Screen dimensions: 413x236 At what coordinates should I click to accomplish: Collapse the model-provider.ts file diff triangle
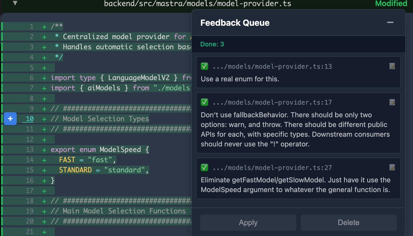pos(15,4)
